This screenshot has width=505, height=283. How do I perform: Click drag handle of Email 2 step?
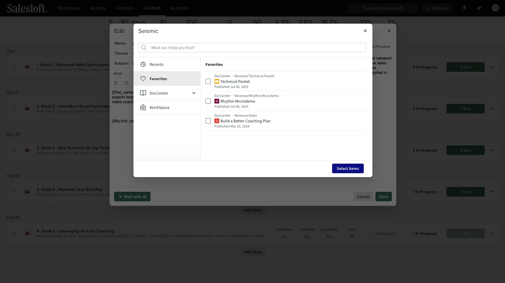(x=14, y=109)
